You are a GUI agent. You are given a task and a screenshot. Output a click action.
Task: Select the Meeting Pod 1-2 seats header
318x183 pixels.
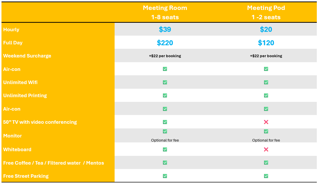click(x=266, y=12)
